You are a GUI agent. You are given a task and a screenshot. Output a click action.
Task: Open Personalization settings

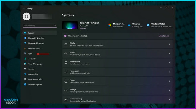(x=40, y=48)
